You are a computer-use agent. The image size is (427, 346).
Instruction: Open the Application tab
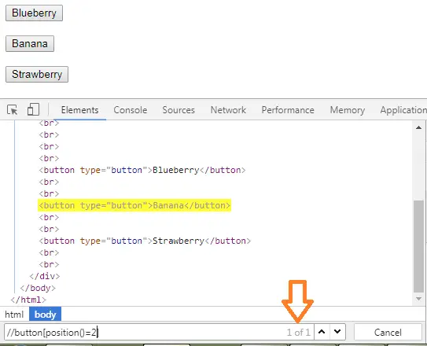(403, 110)
